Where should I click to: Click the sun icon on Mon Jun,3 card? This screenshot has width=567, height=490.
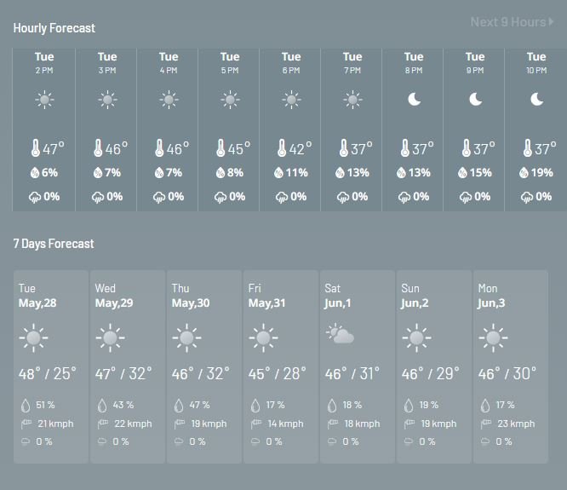(493, 338)
